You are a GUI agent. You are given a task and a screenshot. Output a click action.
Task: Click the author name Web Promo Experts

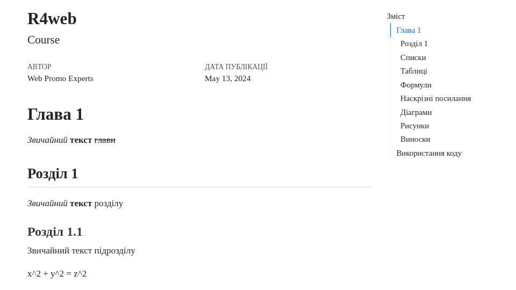tap(60, 78)
